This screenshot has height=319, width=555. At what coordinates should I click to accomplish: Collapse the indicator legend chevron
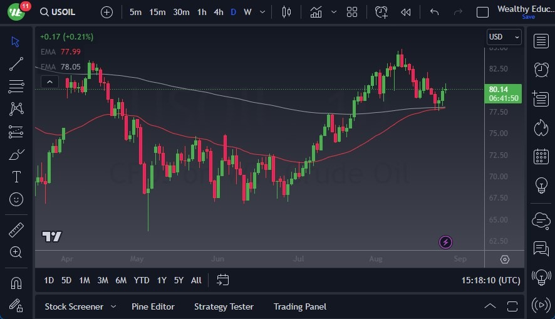(x=49, y=81)
